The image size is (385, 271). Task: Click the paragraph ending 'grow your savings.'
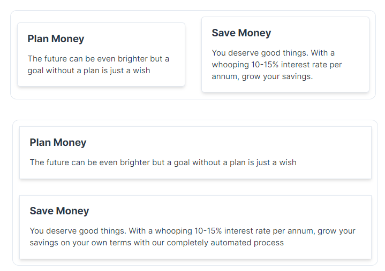pyautogui.click(x=277, y=65)
